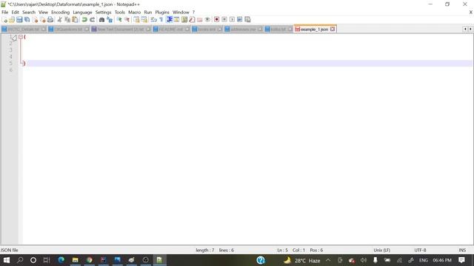Click the Close All documents toolbar icon

pyautogui.click(x=43, y=20)
